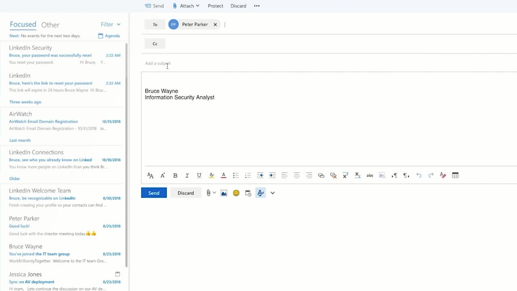Viewport: 517px width, 291px height.
Task: Toggle italic text formatting
Action: point(187,175)
